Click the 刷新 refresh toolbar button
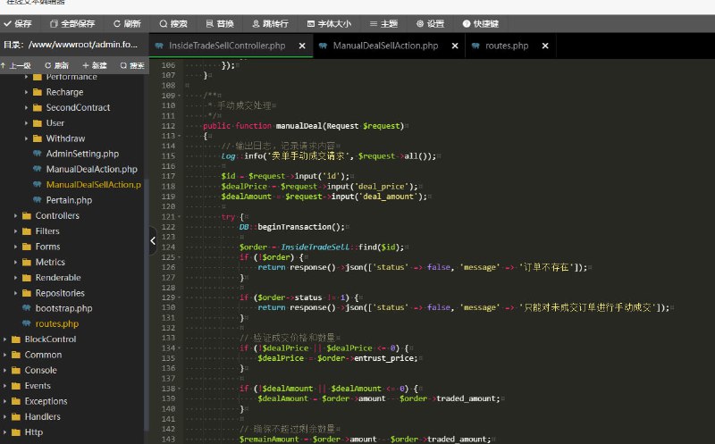Screen dimensions: 715x444 (127, 24)
